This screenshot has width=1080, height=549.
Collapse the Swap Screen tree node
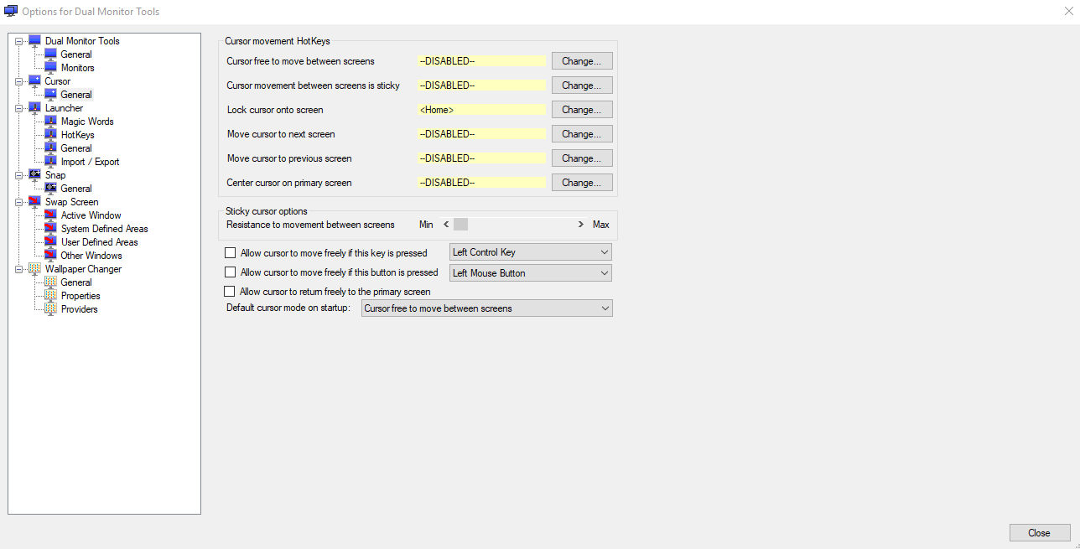point(19,202)
